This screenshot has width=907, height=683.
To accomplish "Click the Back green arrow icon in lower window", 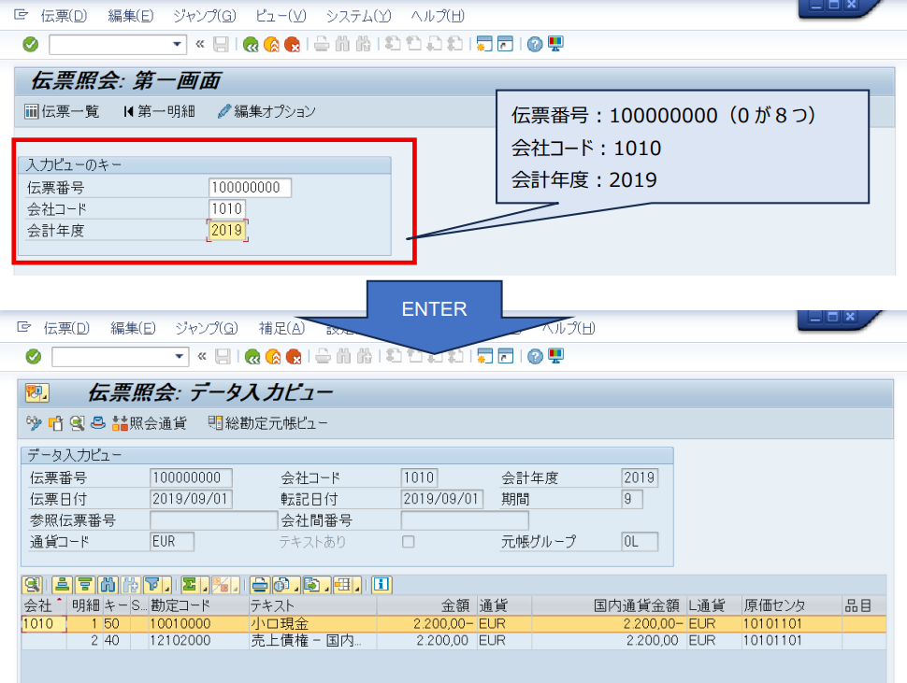I will (252, 357).
